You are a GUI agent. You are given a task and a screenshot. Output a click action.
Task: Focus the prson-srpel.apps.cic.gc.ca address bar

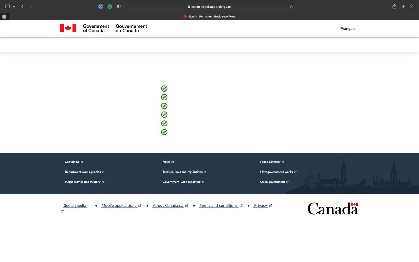click(x=209, y=6)
